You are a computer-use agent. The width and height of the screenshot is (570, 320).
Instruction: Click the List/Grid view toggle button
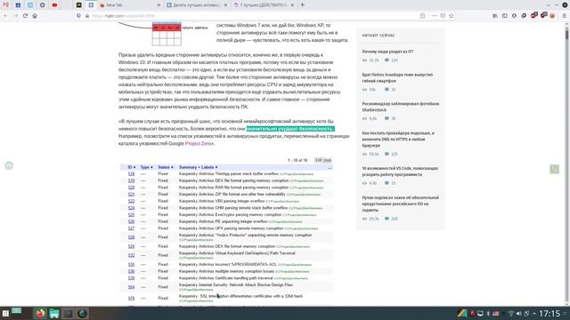pos(323,160)
